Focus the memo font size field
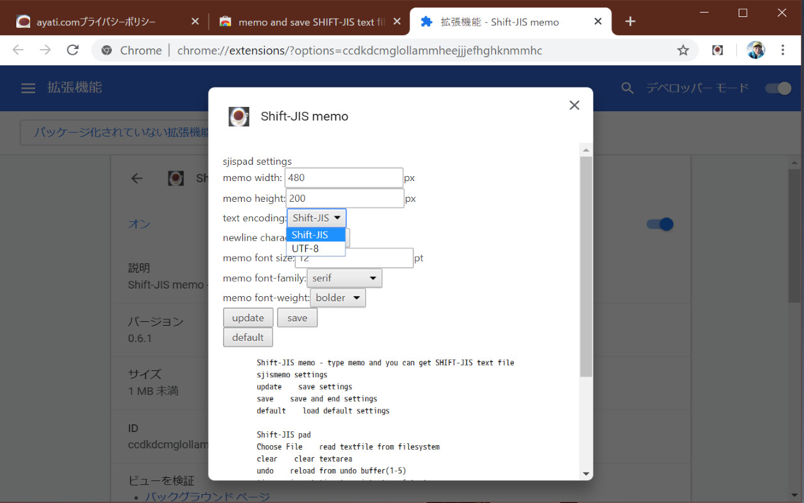This screenshot has height=503, width=804. tap(354, 258)
